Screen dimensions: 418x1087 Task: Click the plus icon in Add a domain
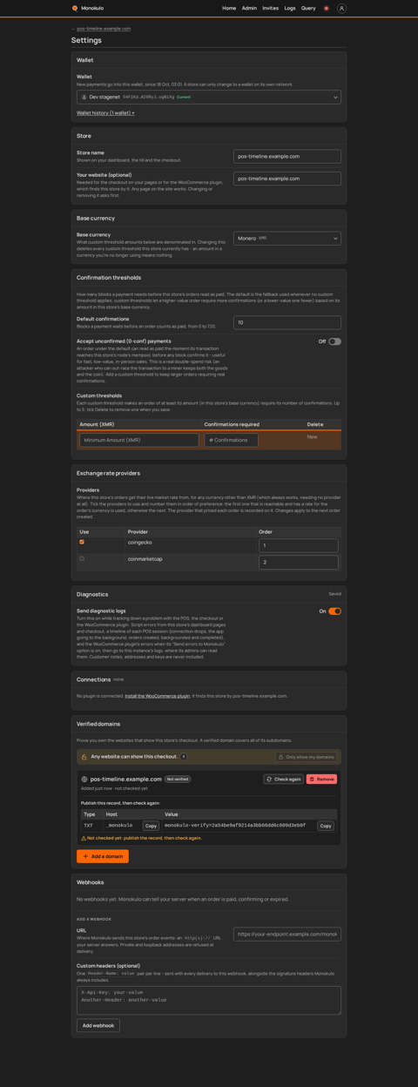(x=85, y=856)
